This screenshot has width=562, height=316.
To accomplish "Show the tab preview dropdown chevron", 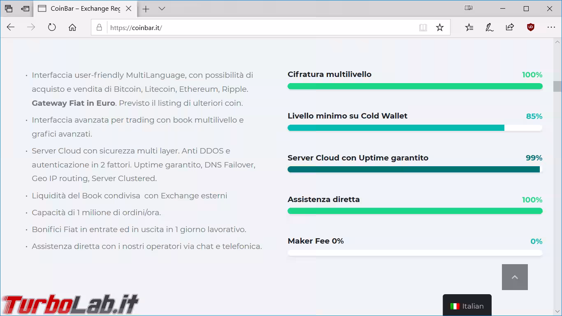I will pyautogui.click(x=162, y=9).
